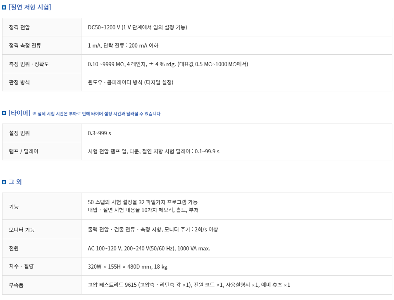Image resolution: width=394 pixels, height=300 pixels.
Task: Select the 절연 저항 시험 section heading
Action: click(x=30, y=7)
